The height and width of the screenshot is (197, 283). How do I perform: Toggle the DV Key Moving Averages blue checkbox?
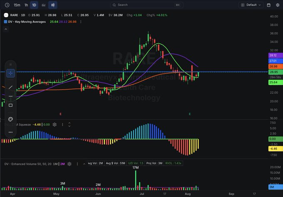[x=5, y=22]
